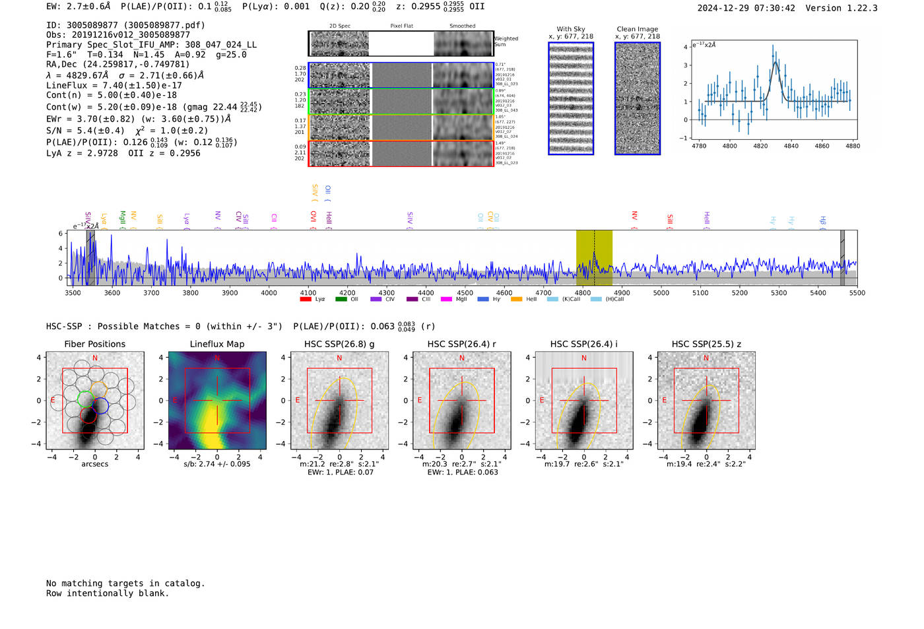Screen dimensions: 924x629
Task: Click the m:19.4 re:2.4" caption
Action: click(x=706, y=464)
